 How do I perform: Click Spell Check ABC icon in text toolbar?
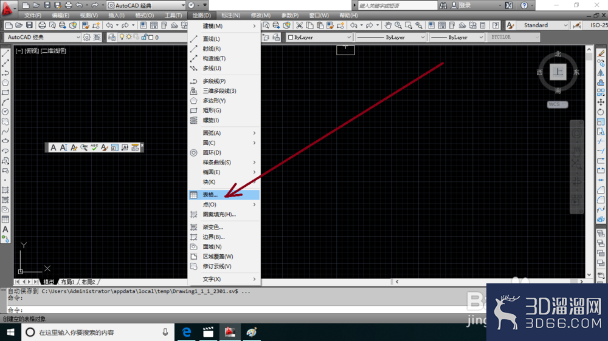[94, 147]
